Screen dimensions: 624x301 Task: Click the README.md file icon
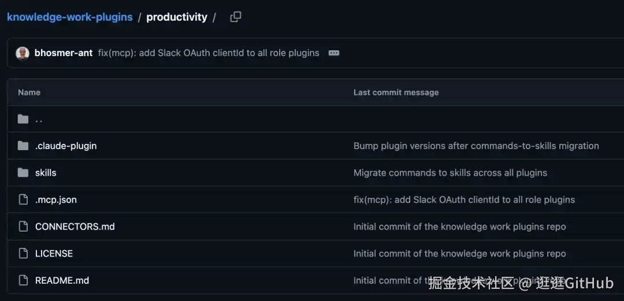coord(24,280)
